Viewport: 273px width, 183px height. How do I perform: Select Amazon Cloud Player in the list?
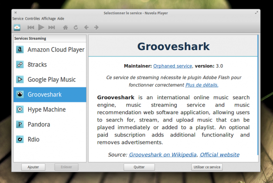tap(50, 50)
